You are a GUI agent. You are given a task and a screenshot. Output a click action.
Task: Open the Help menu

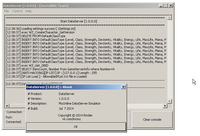point(28,11)
